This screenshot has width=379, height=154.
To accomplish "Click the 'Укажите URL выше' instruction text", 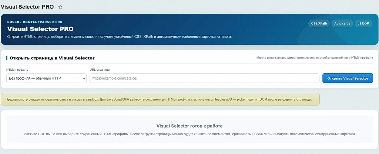I will (189, 134).
